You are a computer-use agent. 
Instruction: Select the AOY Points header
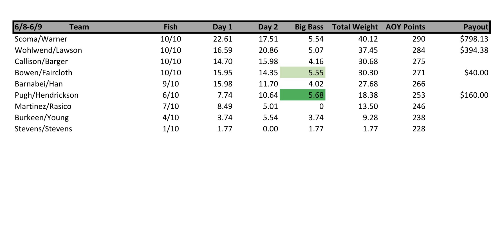(405, 27)
